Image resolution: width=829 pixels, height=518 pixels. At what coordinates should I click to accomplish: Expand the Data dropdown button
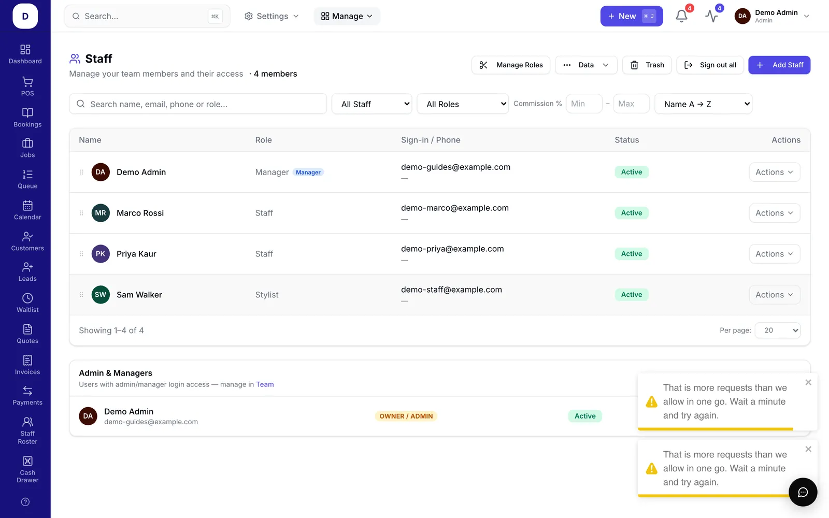tap(586, 65)
